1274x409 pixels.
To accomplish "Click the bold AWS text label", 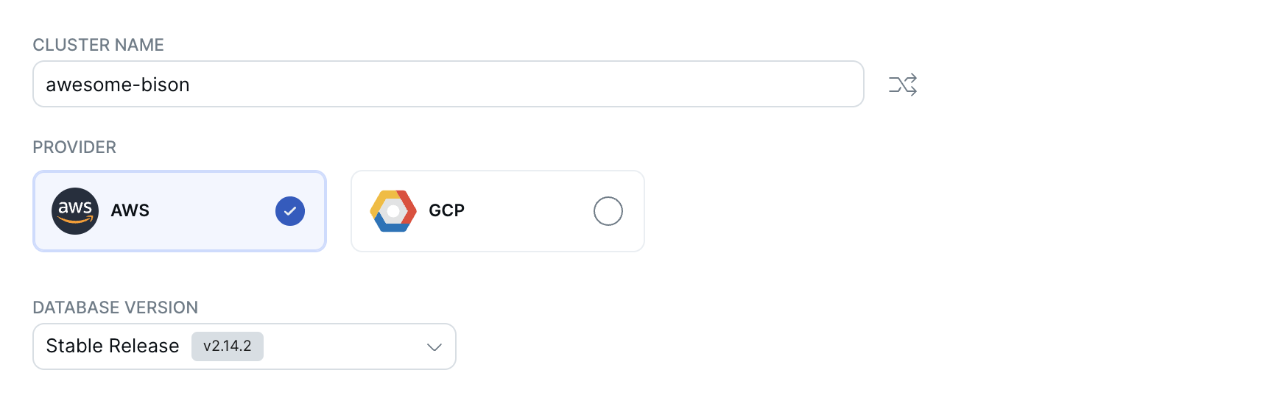I will [130, 211].
